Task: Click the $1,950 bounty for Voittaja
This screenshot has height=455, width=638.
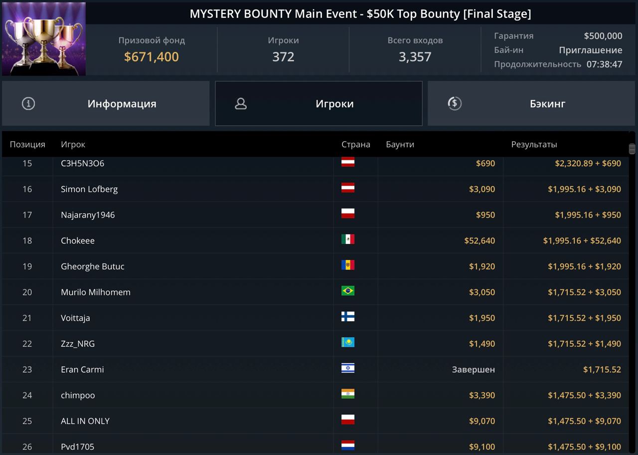Action: point(482,318)
